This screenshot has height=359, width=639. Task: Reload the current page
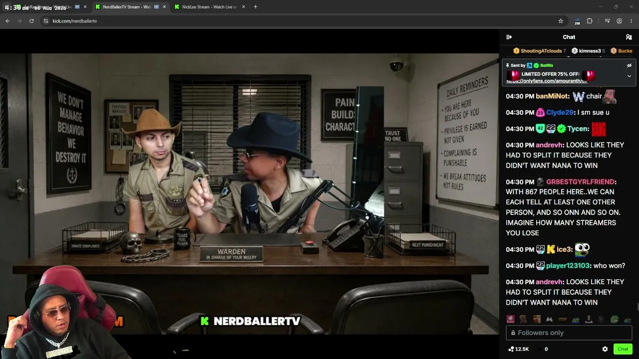pyautogui.click(x=31, y=21)
